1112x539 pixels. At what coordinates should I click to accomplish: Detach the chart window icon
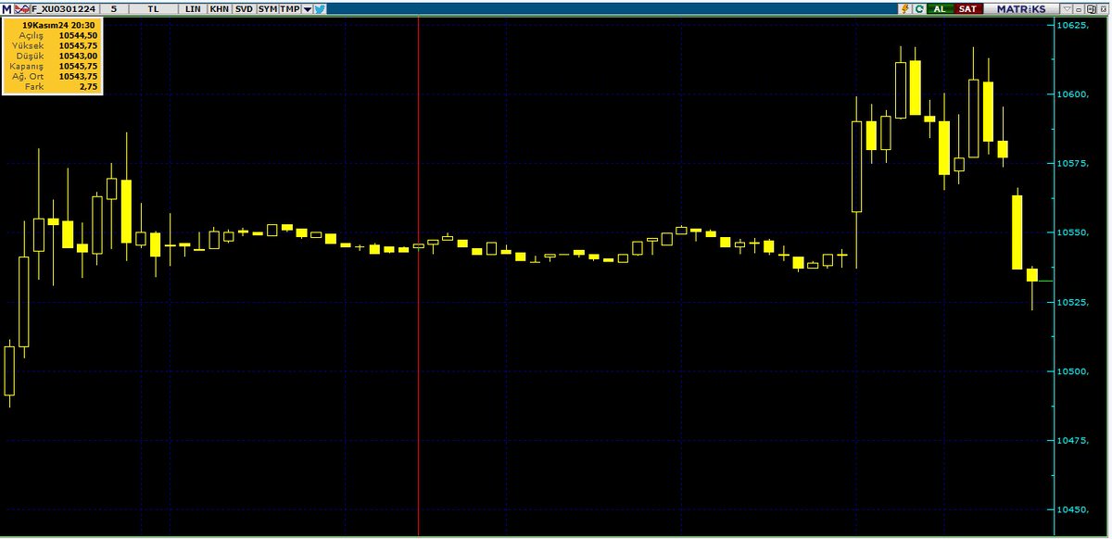(1090, 9)
